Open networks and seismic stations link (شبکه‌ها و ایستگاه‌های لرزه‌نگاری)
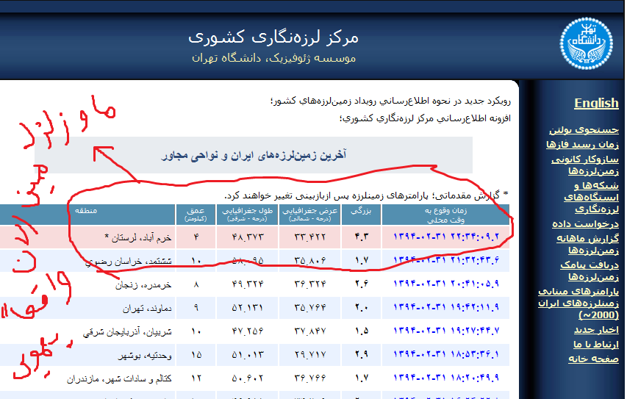Image resolution: width=627 pixels, height=399 pixels. [592, 197]
